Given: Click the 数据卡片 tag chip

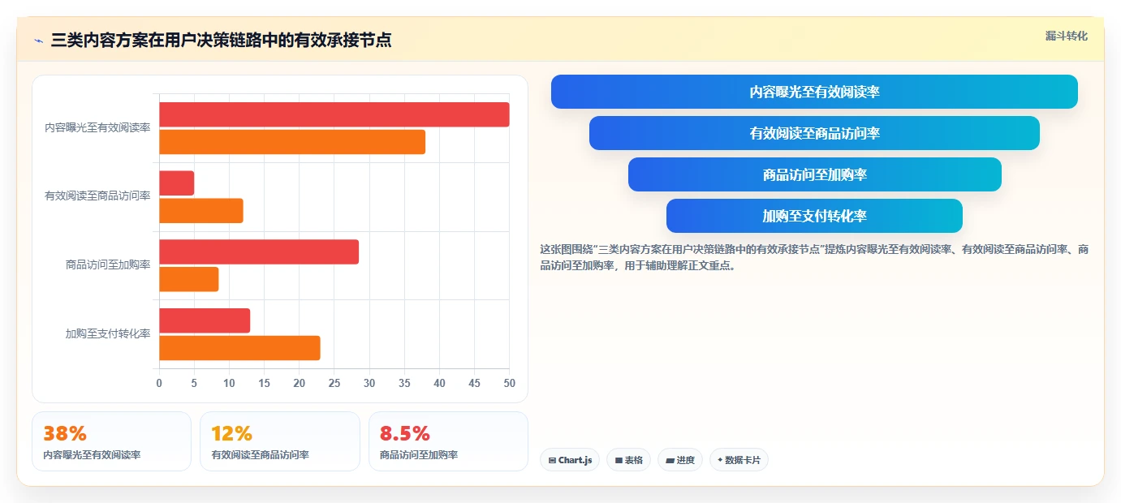Looking at the screenshot, I should coord(739,460).
